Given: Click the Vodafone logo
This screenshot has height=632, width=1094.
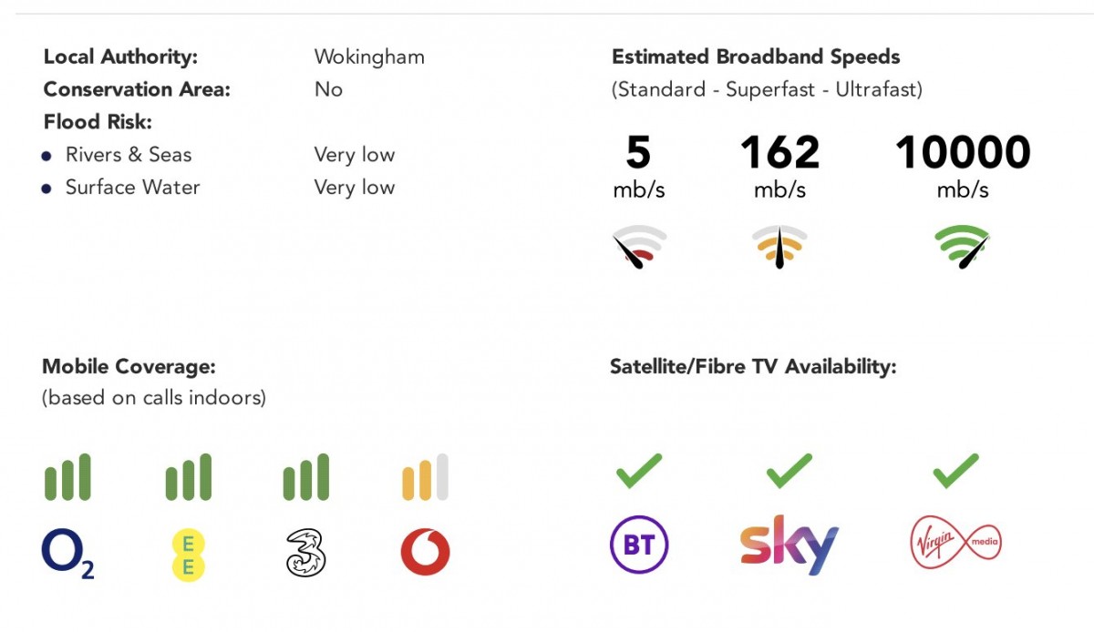Looking at the screenshot, I should [x=425, y=553].
